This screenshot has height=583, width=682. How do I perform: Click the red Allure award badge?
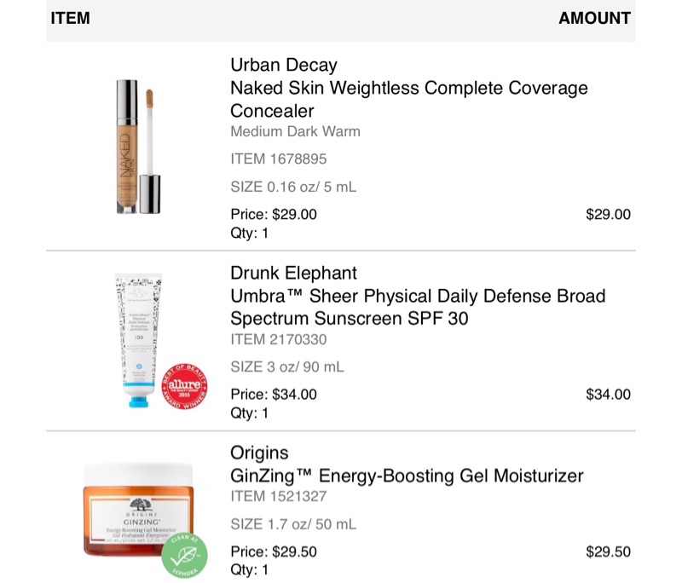coord(185,387)
